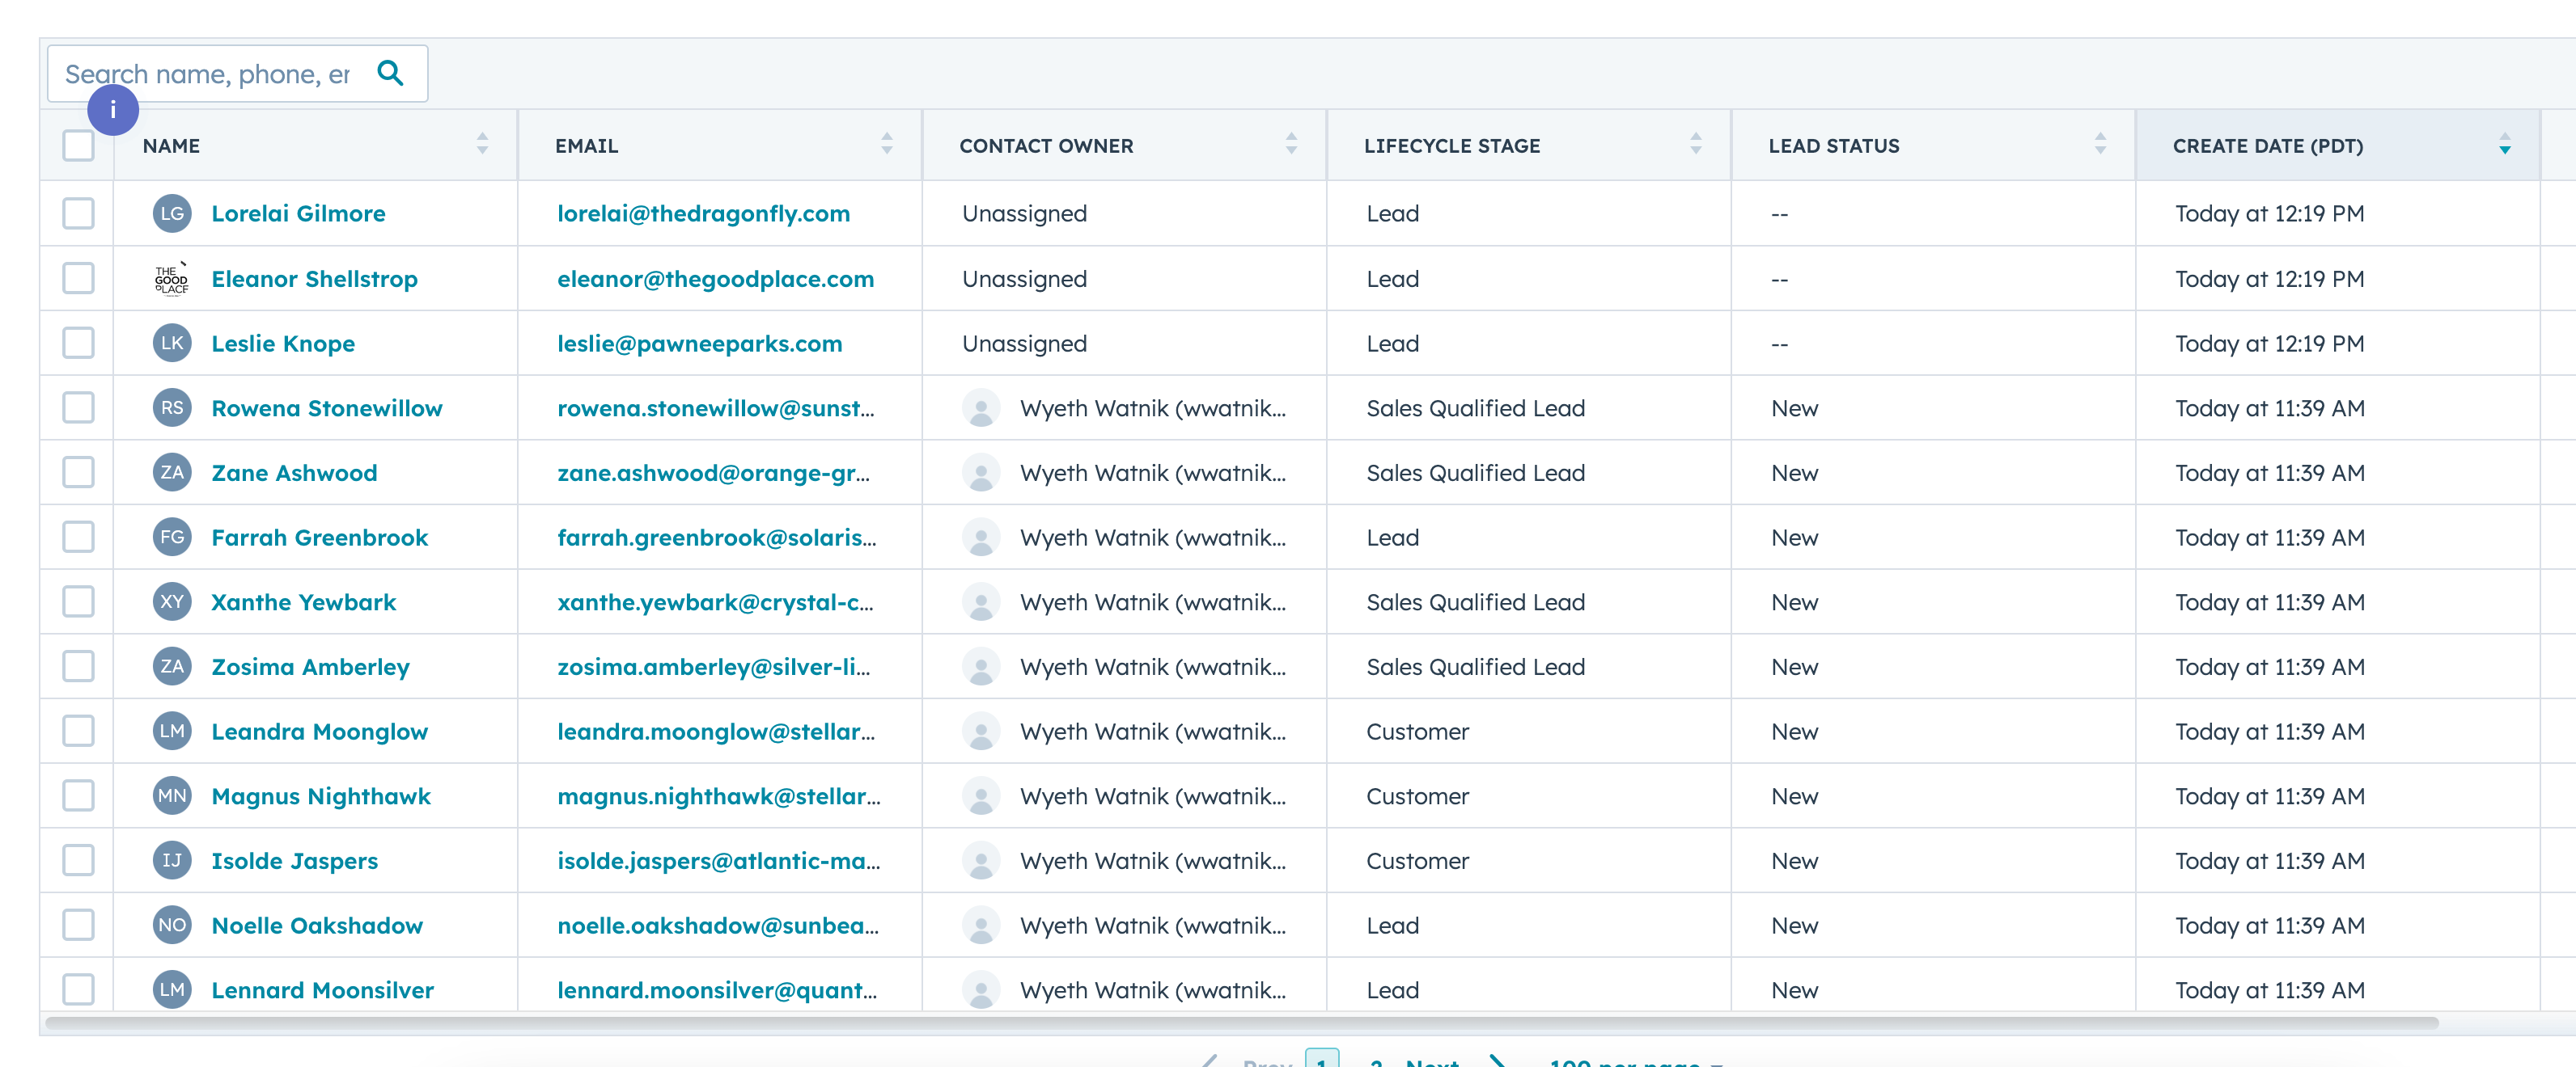Click the purple info badge near search
Screen dimensions: 2576x1067
coord(113,110)
